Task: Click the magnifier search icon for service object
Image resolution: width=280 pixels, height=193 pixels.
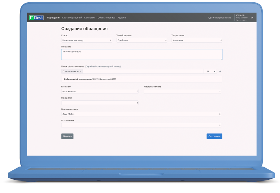Action: click(208, 71)
